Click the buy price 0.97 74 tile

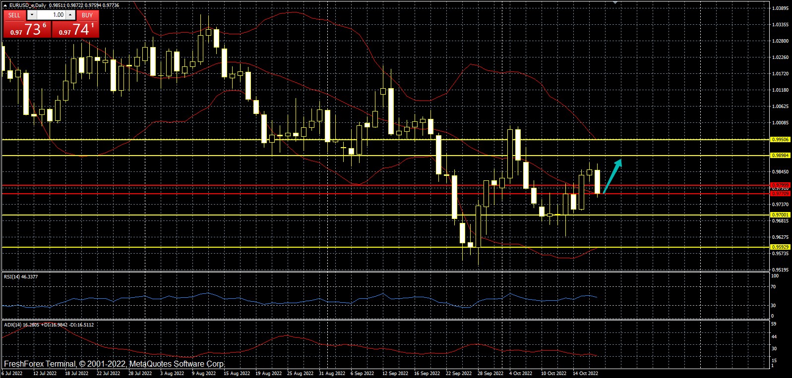pyautogui.click(x=75, y=29)
